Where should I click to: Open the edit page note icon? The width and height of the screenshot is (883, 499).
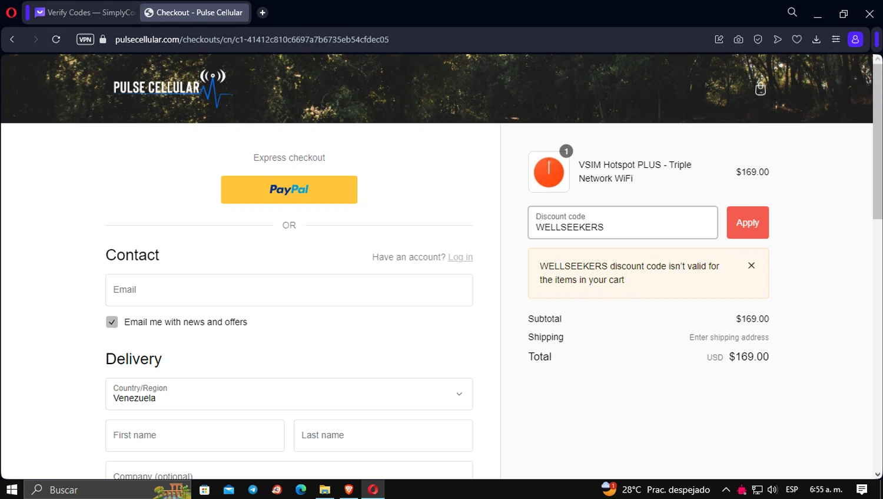[x=719, y=39]
